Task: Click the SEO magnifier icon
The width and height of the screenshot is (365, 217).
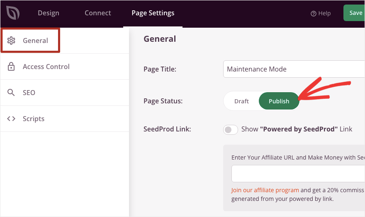Action: pos(11,92)
